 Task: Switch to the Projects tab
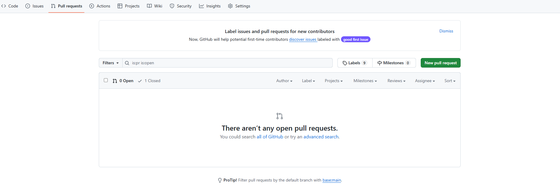click(129, 6)
